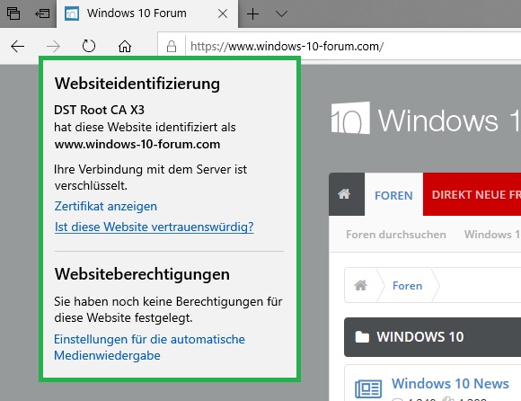Click the Websiteidentifizierung heading

[137, 84]
